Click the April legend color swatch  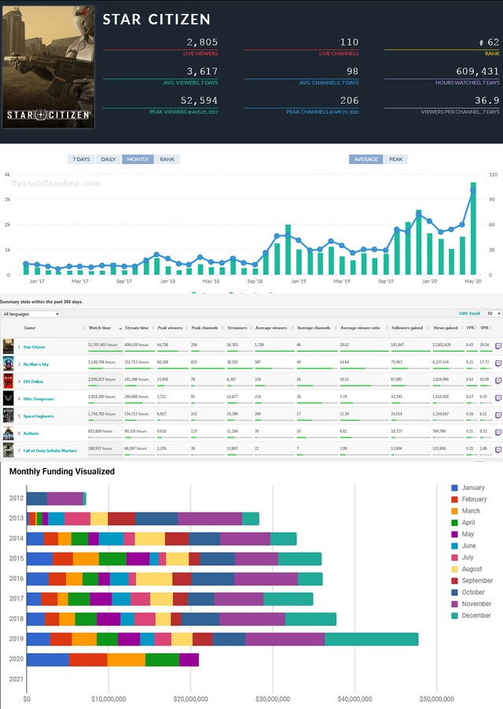coord(454,522)
